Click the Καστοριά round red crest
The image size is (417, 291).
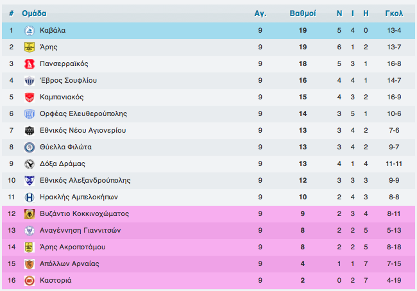30,281
